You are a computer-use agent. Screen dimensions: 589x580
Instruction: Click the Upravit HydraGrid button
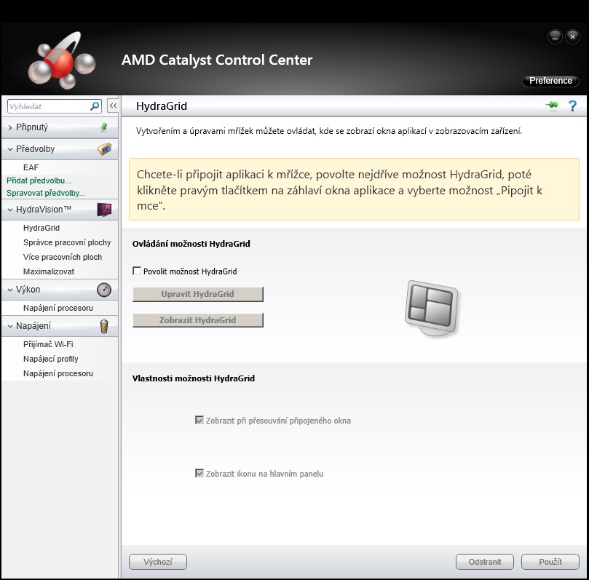point(197,294)
